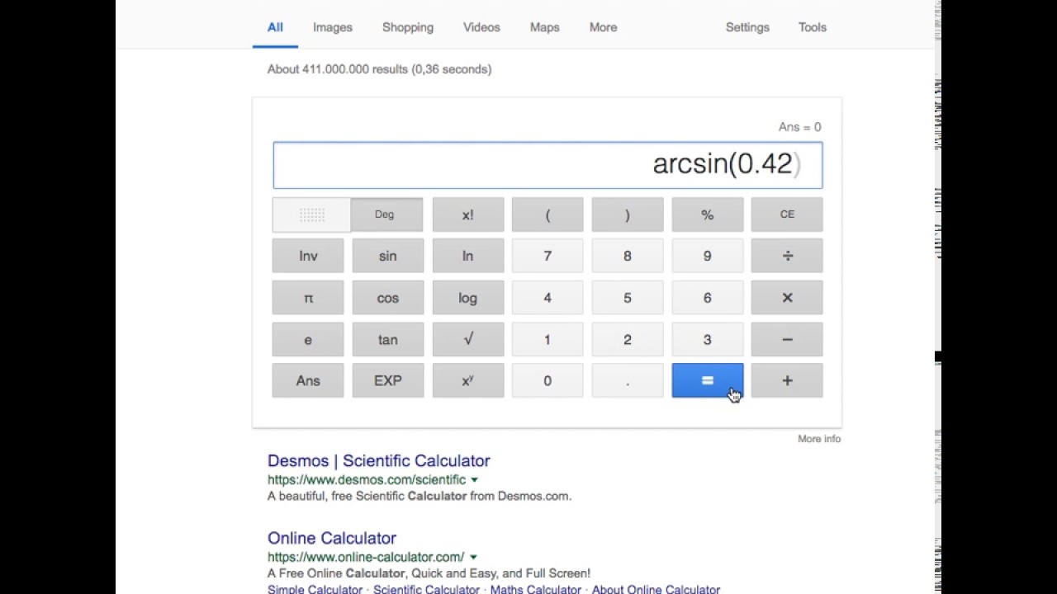Click the multiplication operator button

tap(787, 298)
